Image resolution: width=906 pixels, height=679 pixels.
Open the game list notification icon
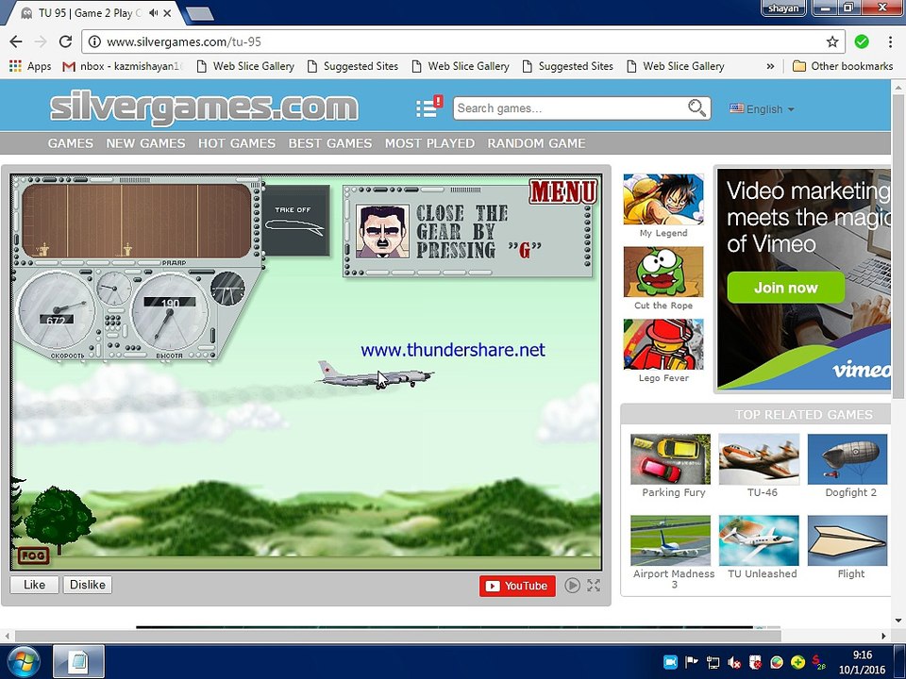coord(428,107)
